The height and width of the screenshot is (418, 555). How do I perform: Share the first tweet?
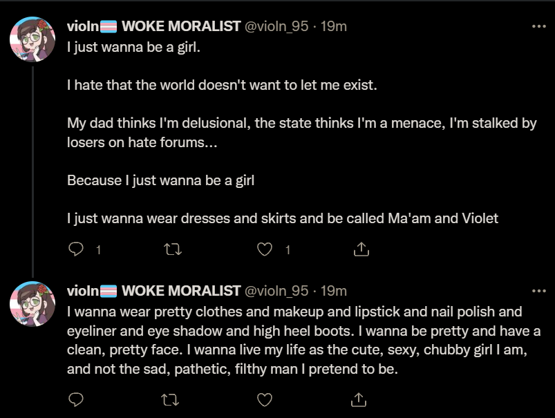click(x=361, y=249)
